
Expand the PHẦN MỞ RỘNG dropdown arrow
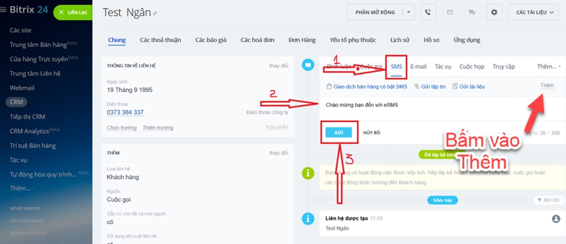click(409, 12)
